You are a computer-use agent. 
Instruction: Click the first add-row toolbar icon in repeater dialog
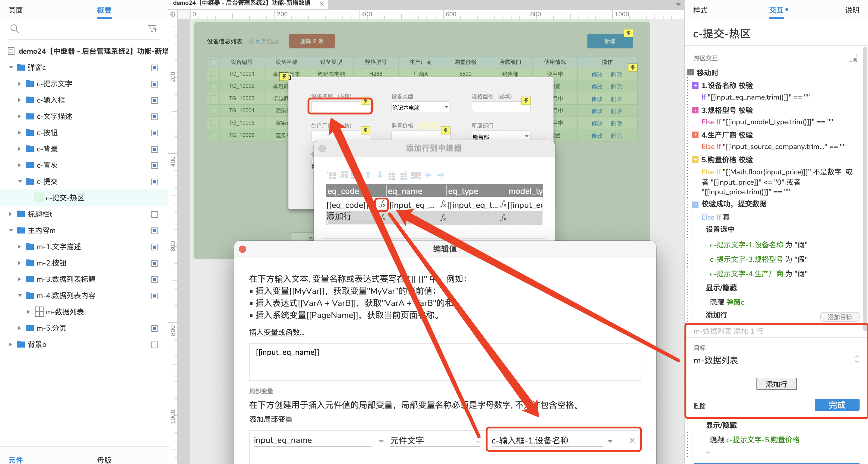(332, 175)
